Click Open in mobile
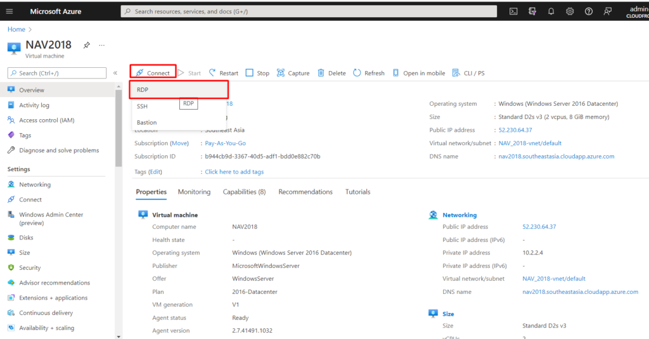The height and width of the screenshot is (339, 649). 419,73
